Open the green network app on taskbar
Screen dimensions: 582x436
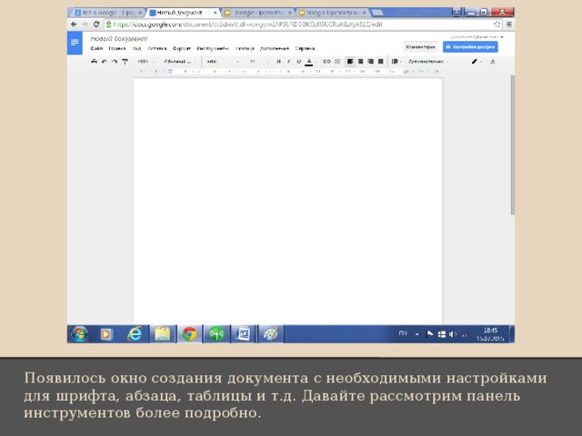point(216,334)
